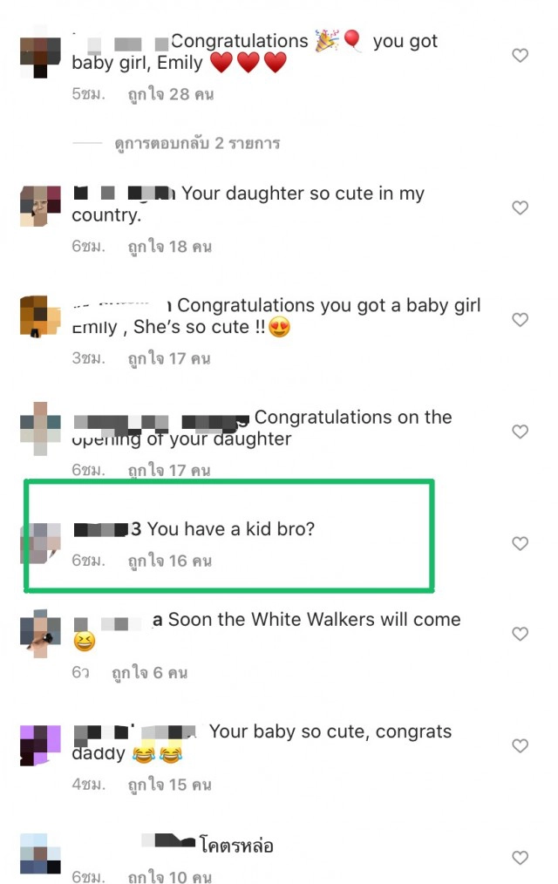Tap heart on 'Your daughter so cute' comment
558x884 pixels.
click(x=520, y=207)
